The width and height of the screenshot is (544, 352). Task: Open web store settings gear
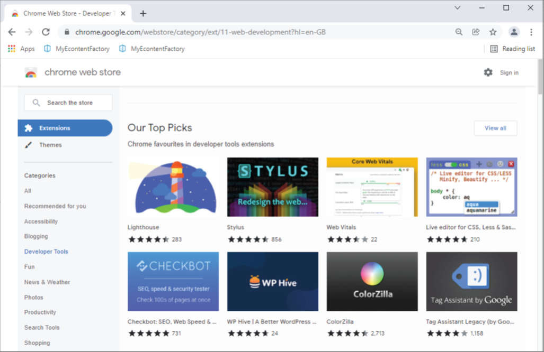488,72
